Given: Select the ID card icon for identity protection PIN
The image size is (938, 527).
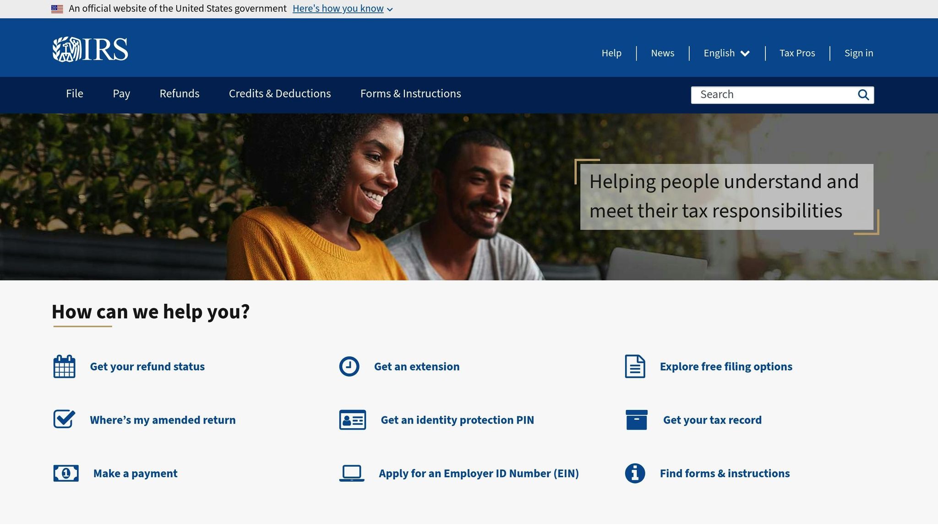Looking at the screenshot, I should coord(352,419).
